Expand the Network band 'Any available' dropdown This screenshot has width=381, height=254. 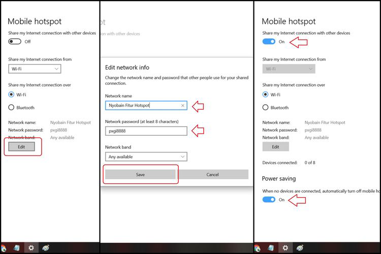click(146, 157)
